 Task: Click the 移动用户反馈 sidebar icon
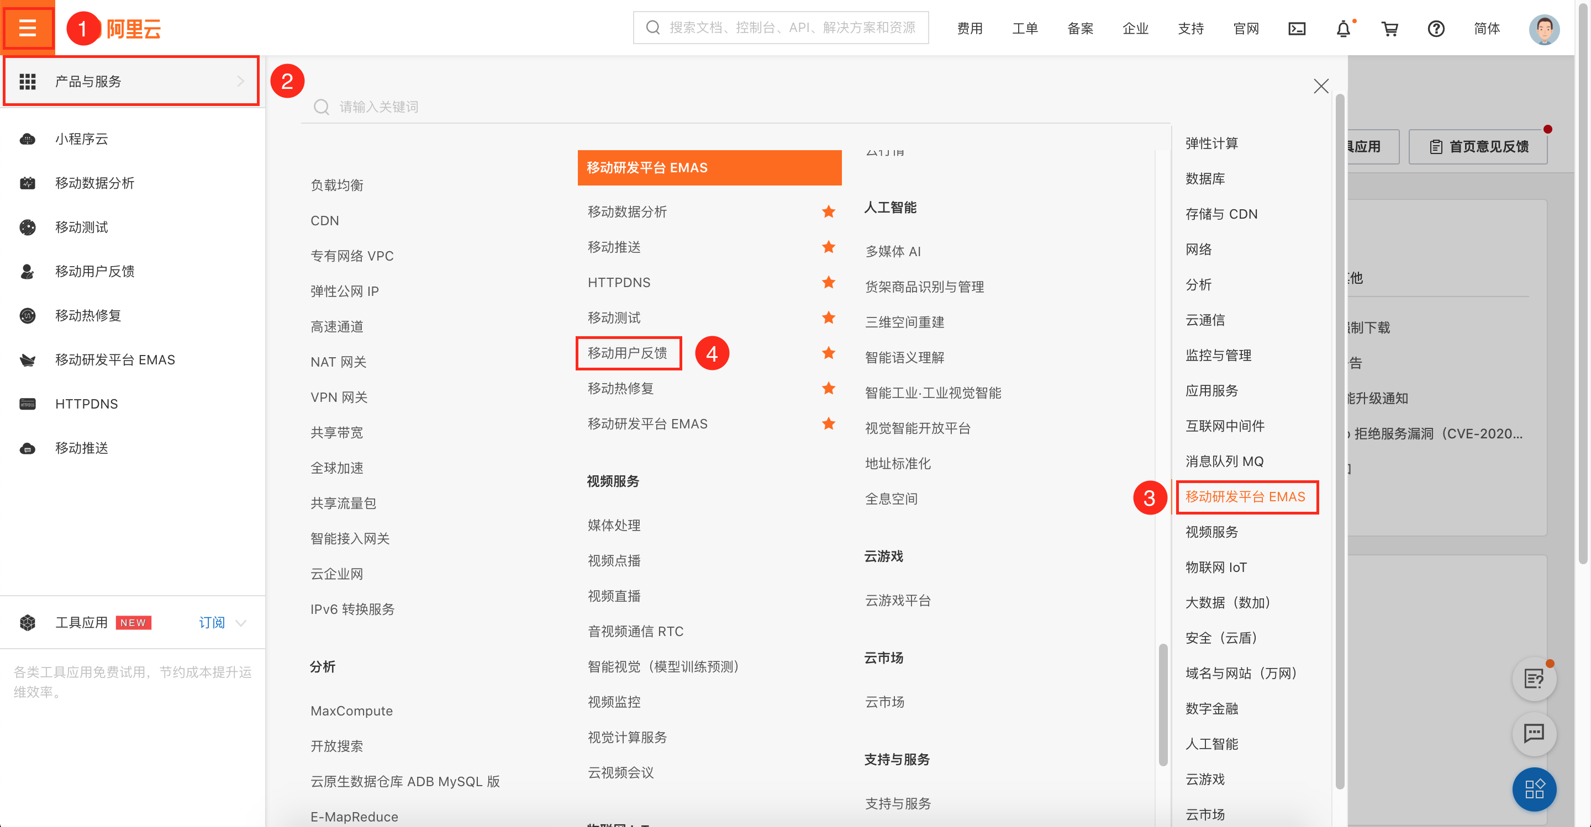click(x=27, y=272)
